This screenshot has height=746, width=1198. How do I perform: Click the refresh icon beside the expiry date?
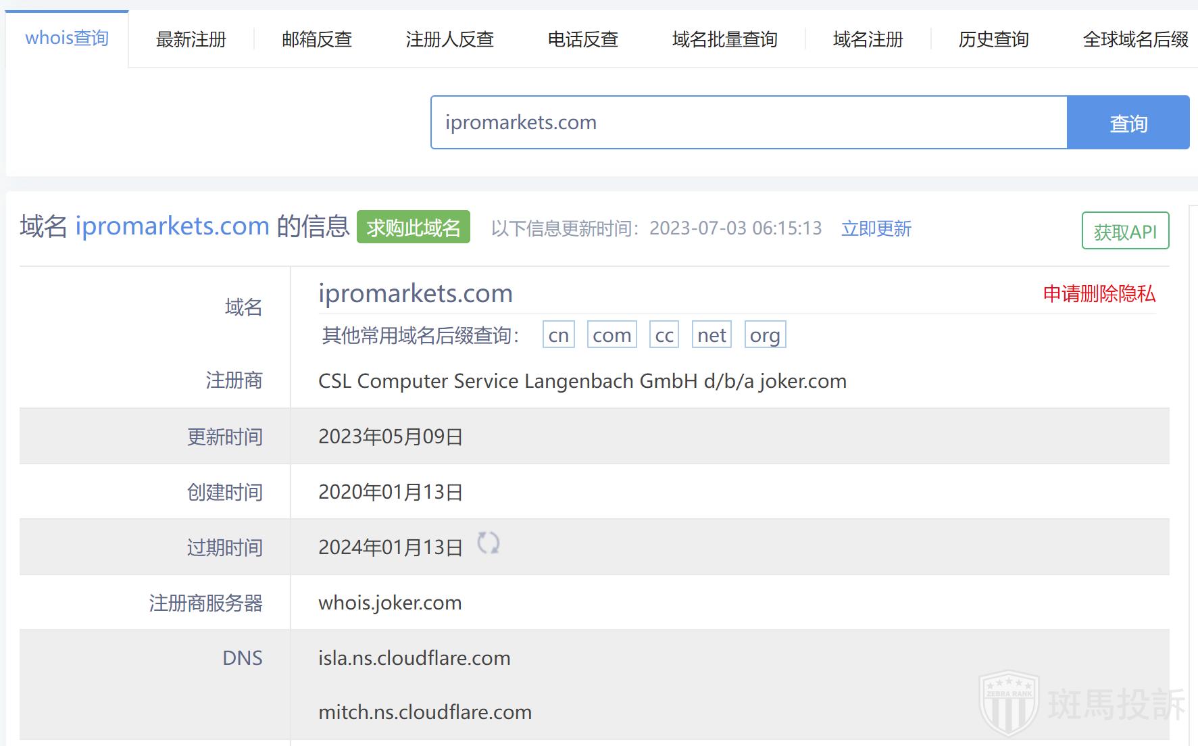488,543
